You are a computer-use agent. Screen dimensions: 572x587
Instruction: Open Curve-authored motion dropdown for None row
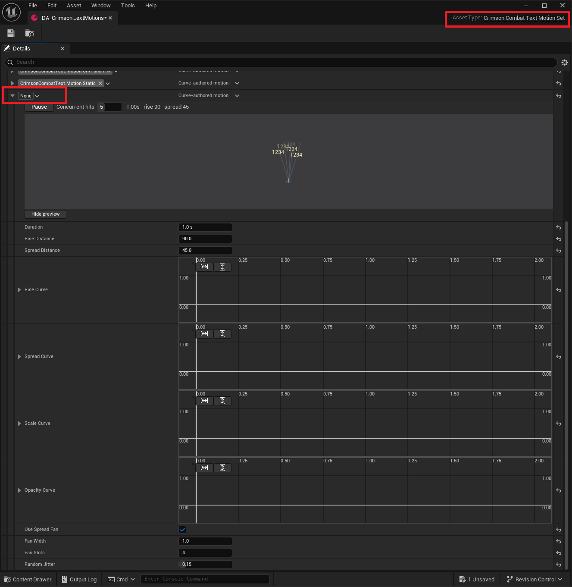(209, 96)
